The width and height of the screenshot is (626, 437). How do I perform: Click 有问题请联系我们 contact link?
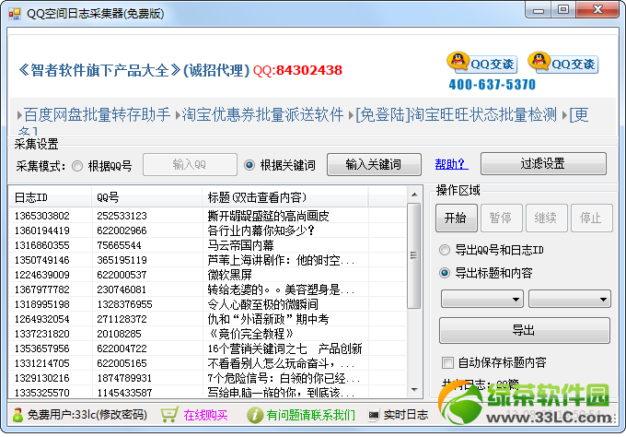point(310,415)
